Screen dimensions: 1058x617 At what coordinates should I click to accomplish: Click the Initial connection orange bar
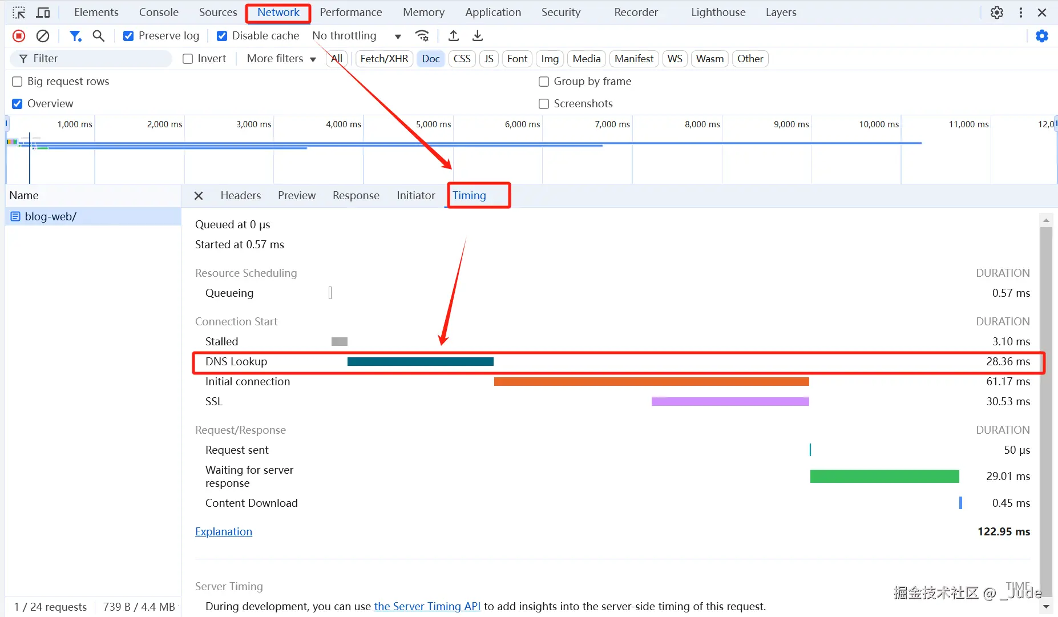pyautogui.click(x=652, y=382)
